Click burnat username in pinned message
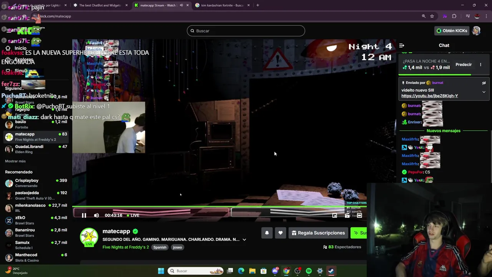492x277 pixels. (437, 83)
